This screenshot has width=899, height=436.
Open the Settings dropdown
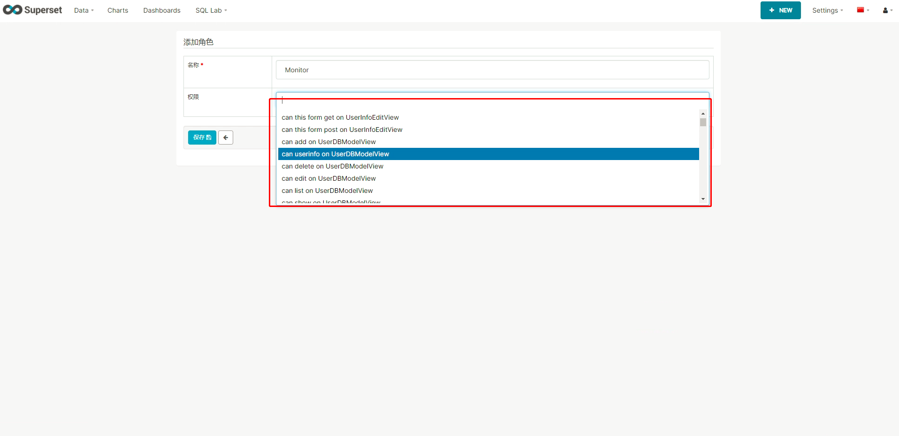pyautogui.click(x=828, y=10)
